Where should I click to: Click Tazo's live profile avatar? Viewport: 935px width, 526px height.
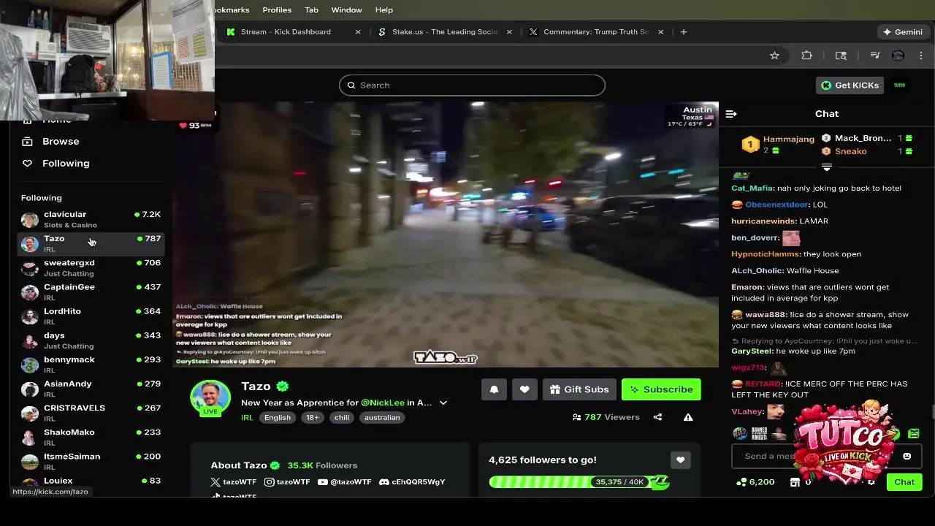(210, 398)
